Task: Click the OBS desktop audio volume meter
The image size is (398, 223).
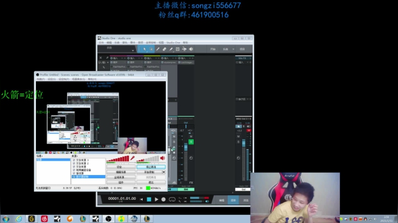Action: point(148,159)
